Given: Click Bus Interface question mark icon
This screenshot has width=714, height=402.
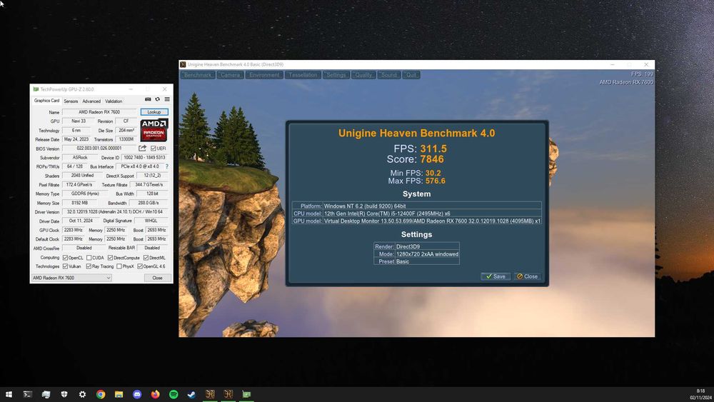Looking at the screenshot, I should point(167,166).
